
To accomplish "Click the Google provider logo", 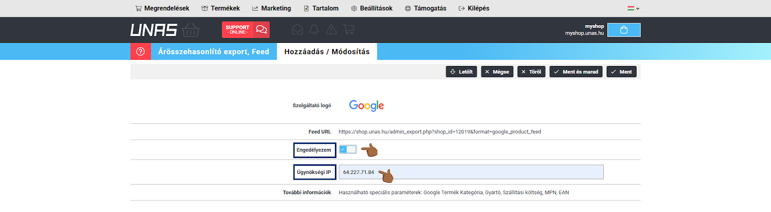I will click(x=366, y=106).
